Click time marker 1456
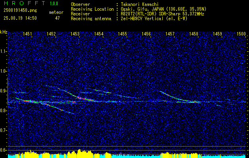The height and width of the screenshot is (158, 249). pos(146,34)
